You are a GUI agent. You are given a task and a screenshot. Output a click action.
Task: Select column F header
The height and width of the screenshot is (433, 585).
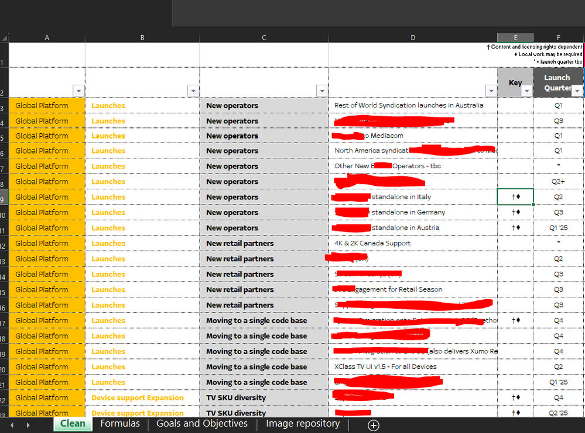click(559, 37)
